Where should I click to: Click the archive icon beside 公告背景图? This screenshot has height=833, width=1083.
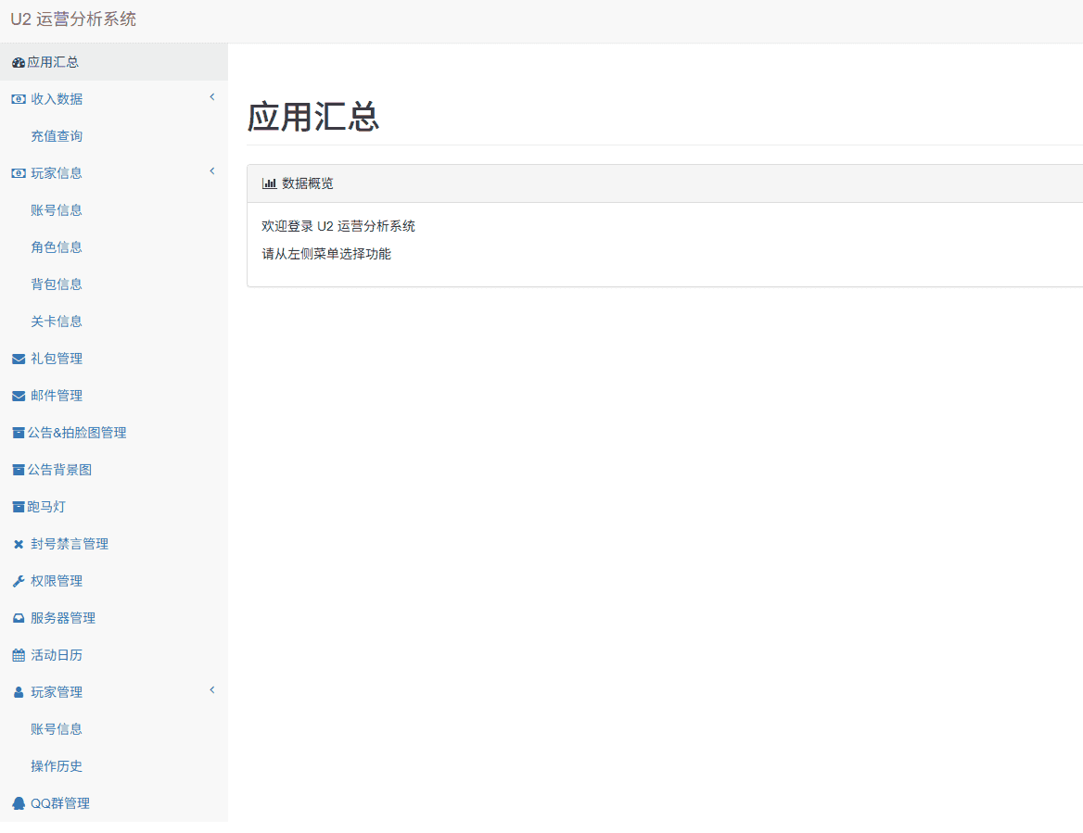tap(18, 470)
